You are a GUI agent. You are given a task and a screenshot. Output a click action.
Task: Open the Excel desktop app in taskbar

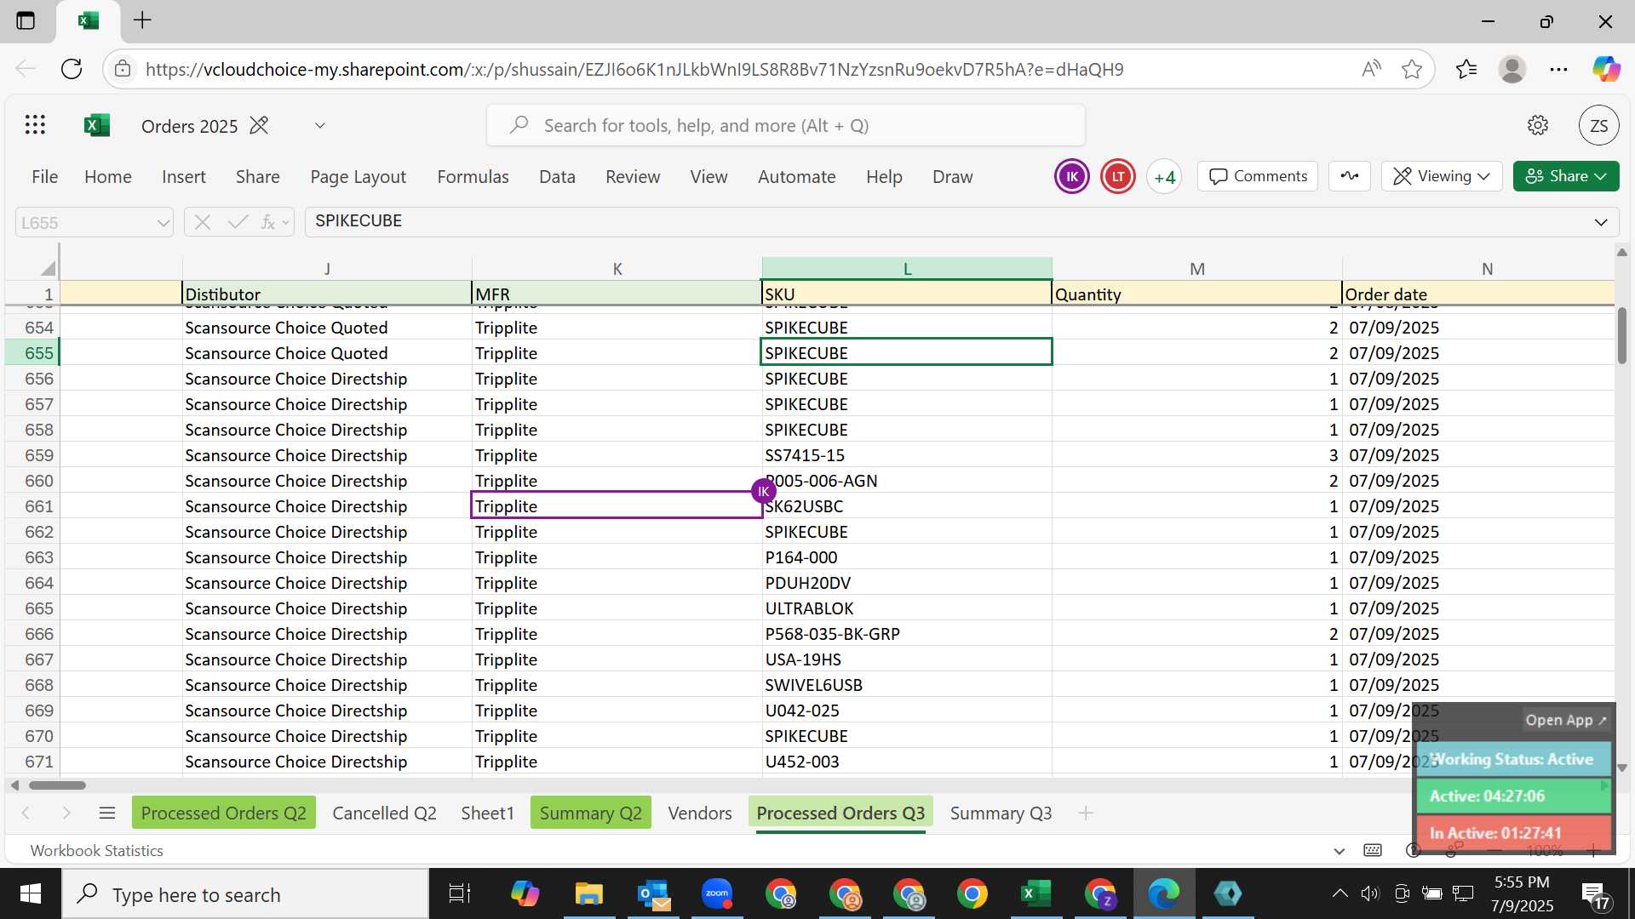1035,893
